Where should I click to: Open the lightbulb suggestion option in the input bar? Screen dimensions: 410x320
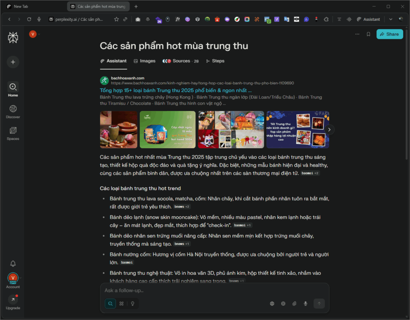click(x=133, y=304)
